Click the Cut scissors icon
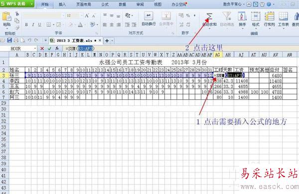The height and width of the screenshot is (194, 299). (17, 14)
